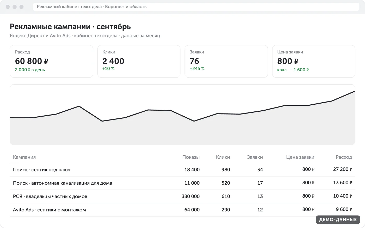Image resolution: width=365 pixels, height=228 pixels.
Task: Click the 12 leads cell
Action: pyautogui.click(x=260, y=210)
